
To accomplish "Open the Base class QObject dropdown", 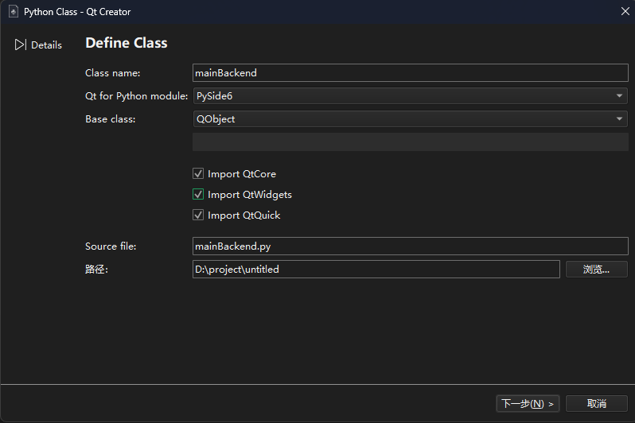I will point(411,119).
